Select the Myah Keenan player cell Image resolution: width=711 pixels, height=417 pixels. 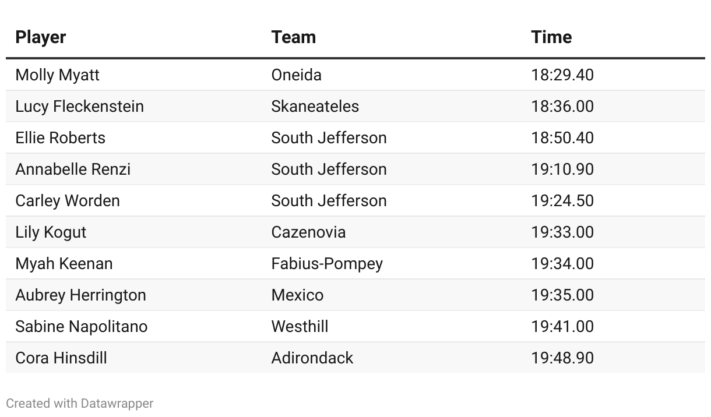click(64, 264)
